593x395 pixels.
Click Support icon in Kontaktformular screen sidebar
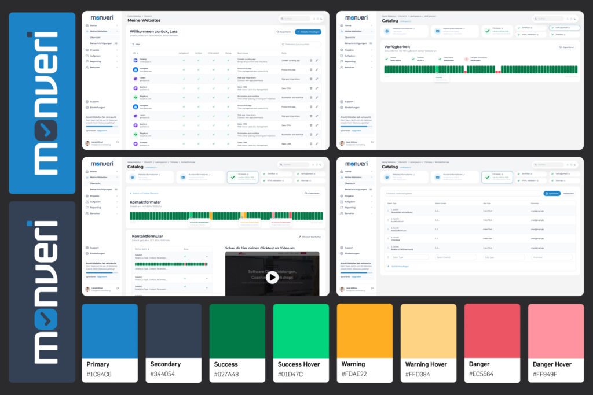87,248
